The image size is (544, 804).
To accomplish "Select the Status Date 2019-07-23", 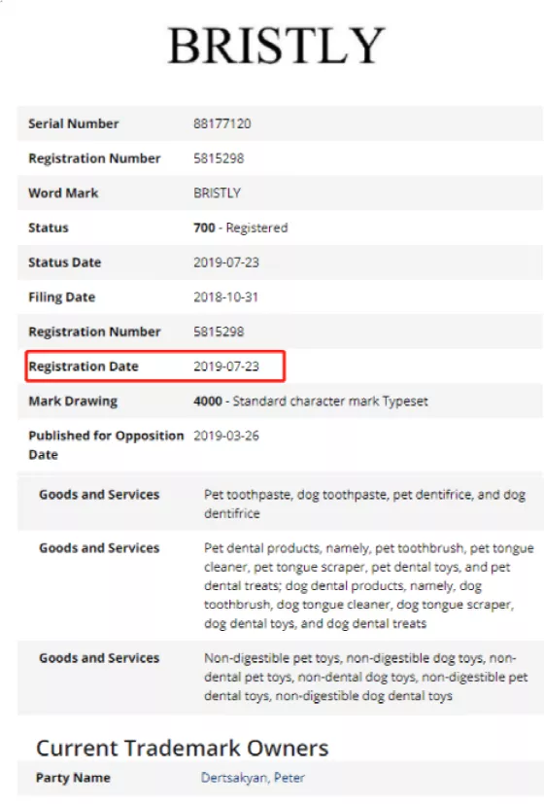I will tap(226, 262).
